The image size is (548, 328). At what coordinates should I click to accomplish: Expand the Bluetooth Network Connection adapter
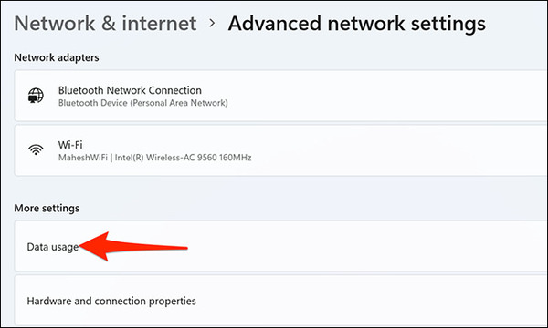pos(280,96)
